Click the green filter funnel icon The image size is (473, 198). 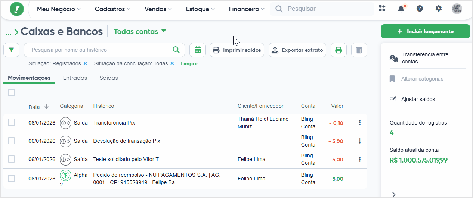[x=12, y=50]
